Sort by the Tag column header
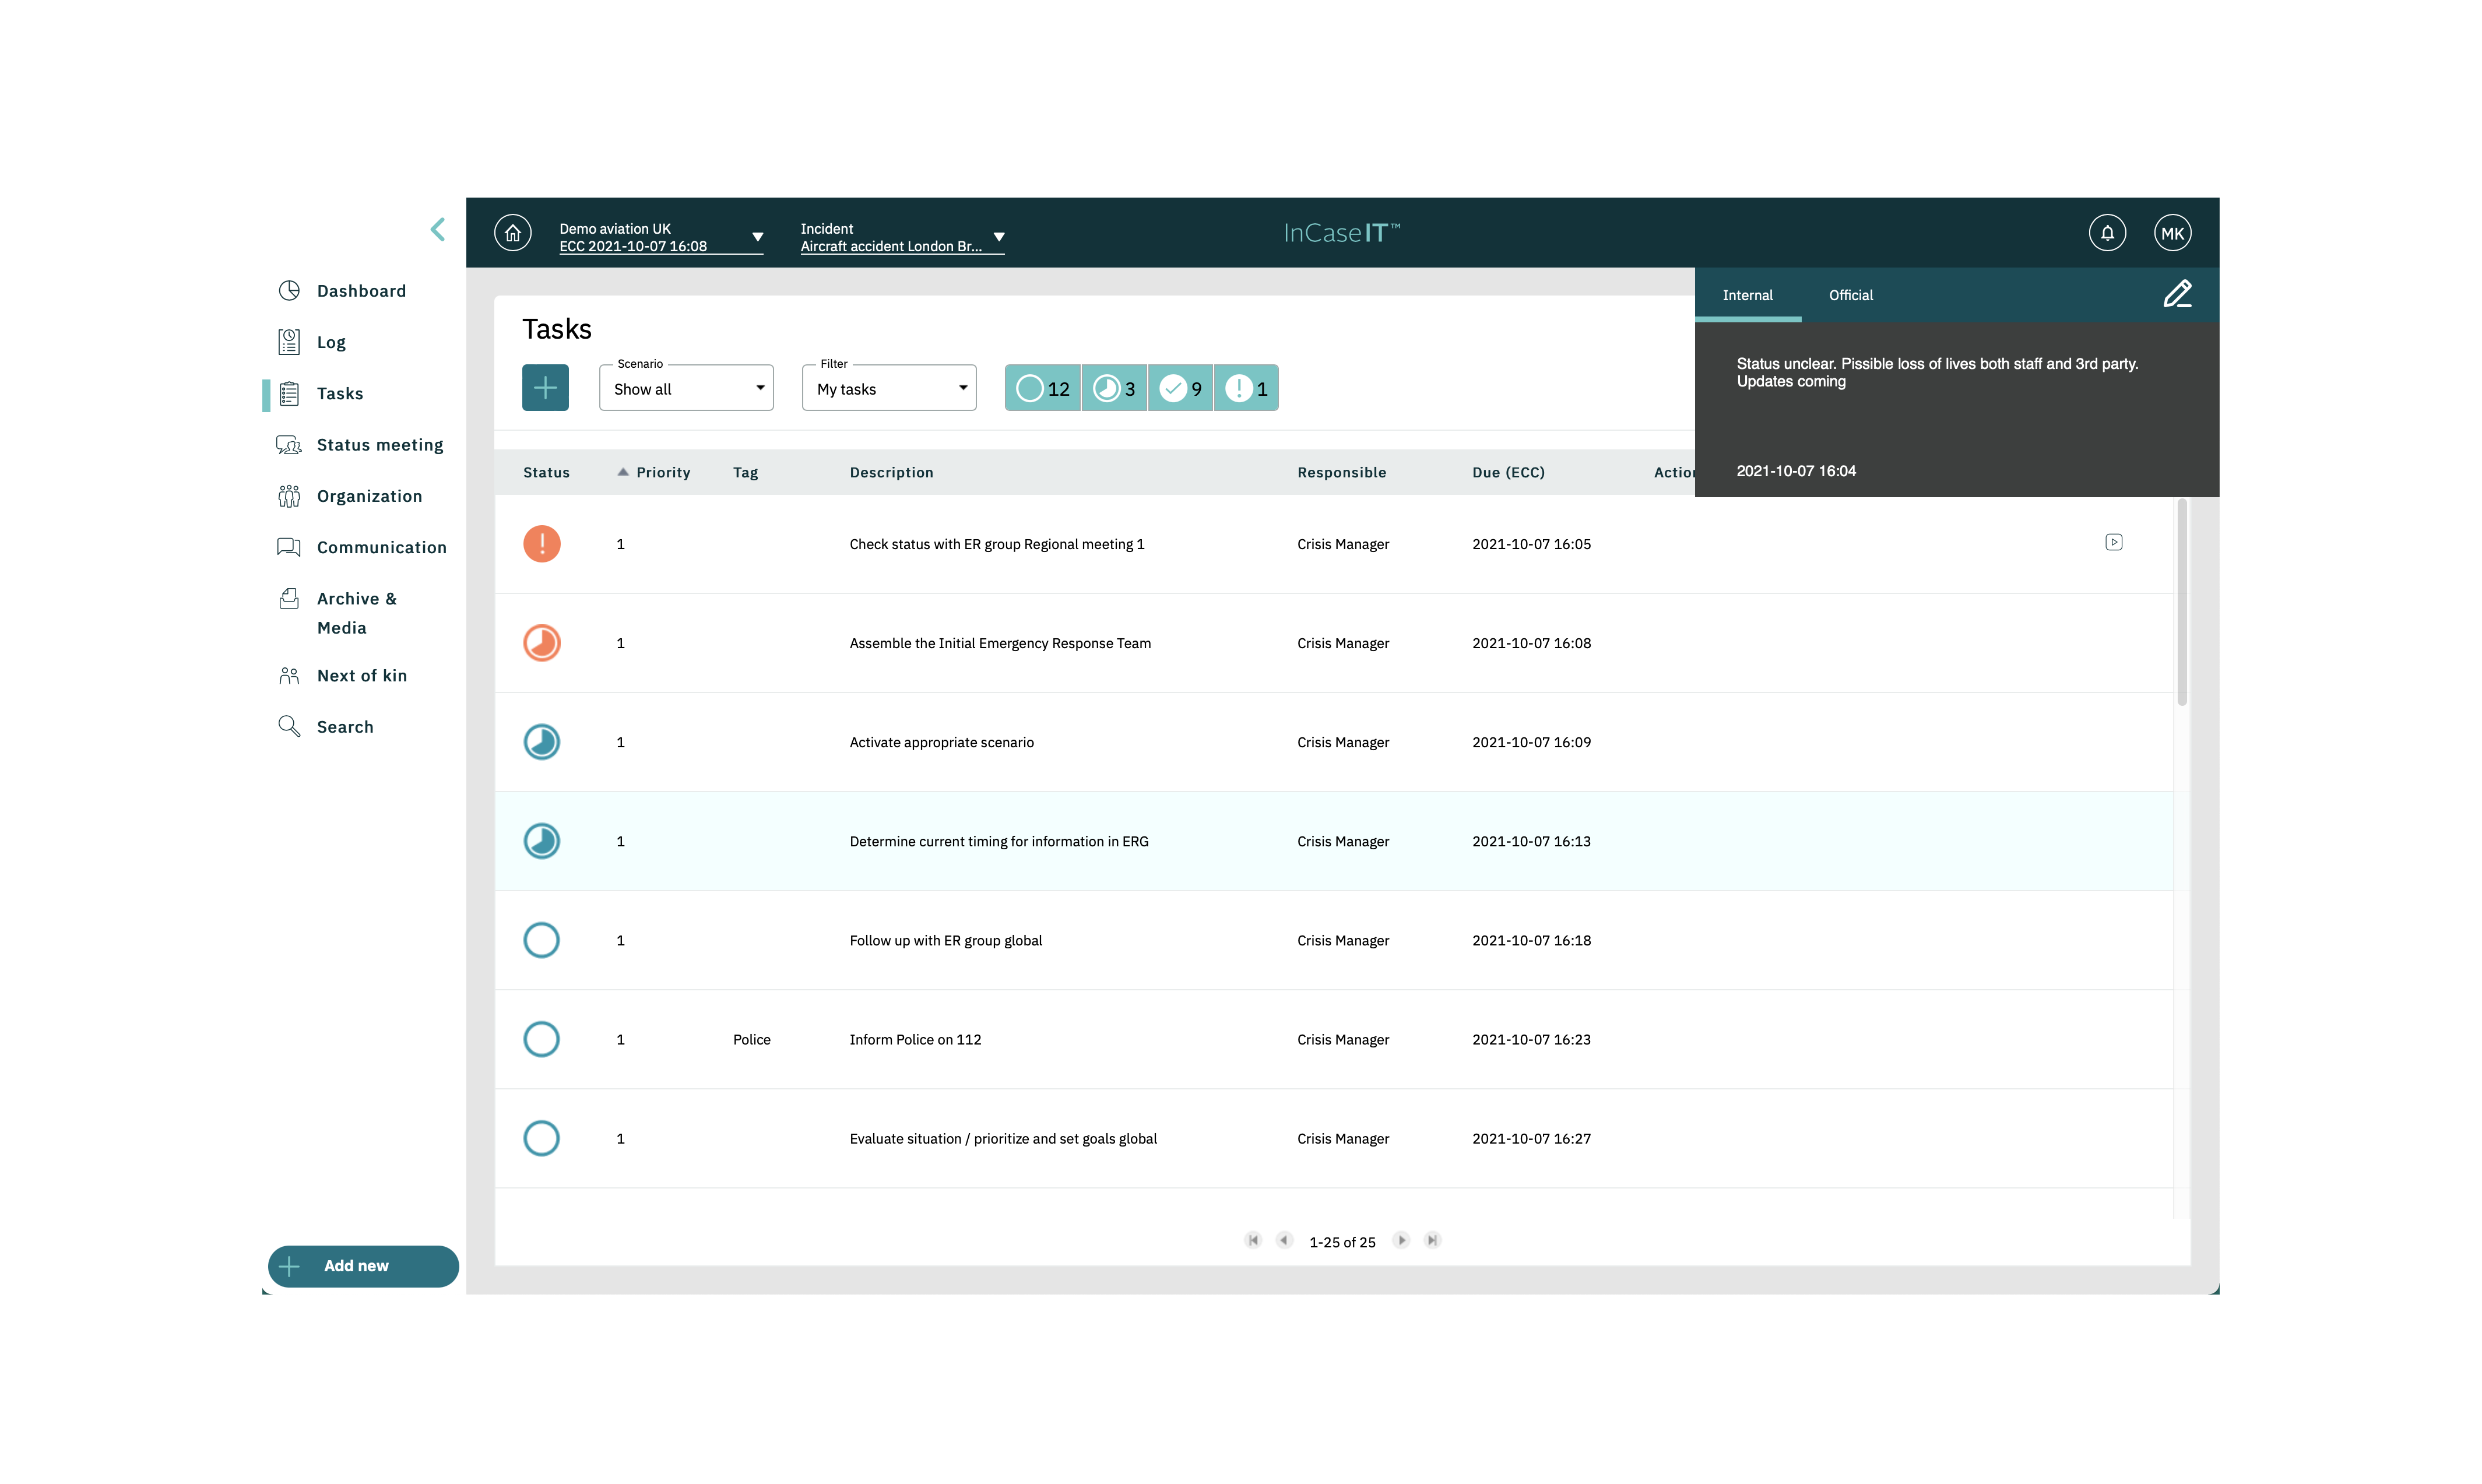Image resolution: width=2482 pixels, height=1484 pixels. pyautogui.click(x=745, y=473)
